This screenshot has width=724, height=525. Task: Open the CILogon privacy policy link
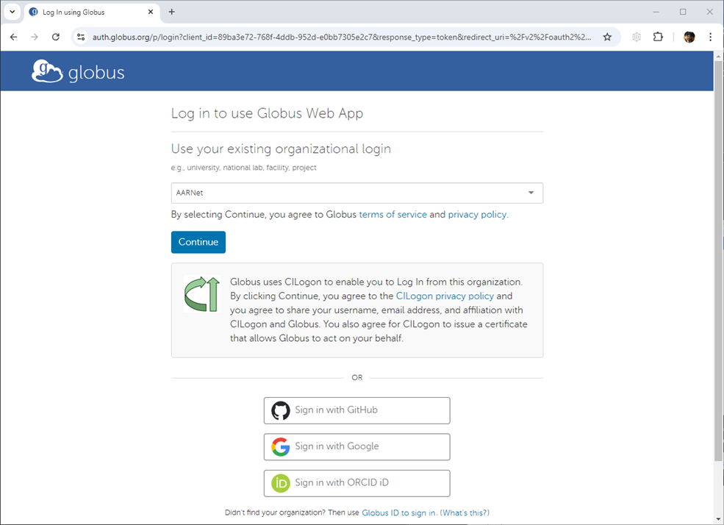(445, 296)
